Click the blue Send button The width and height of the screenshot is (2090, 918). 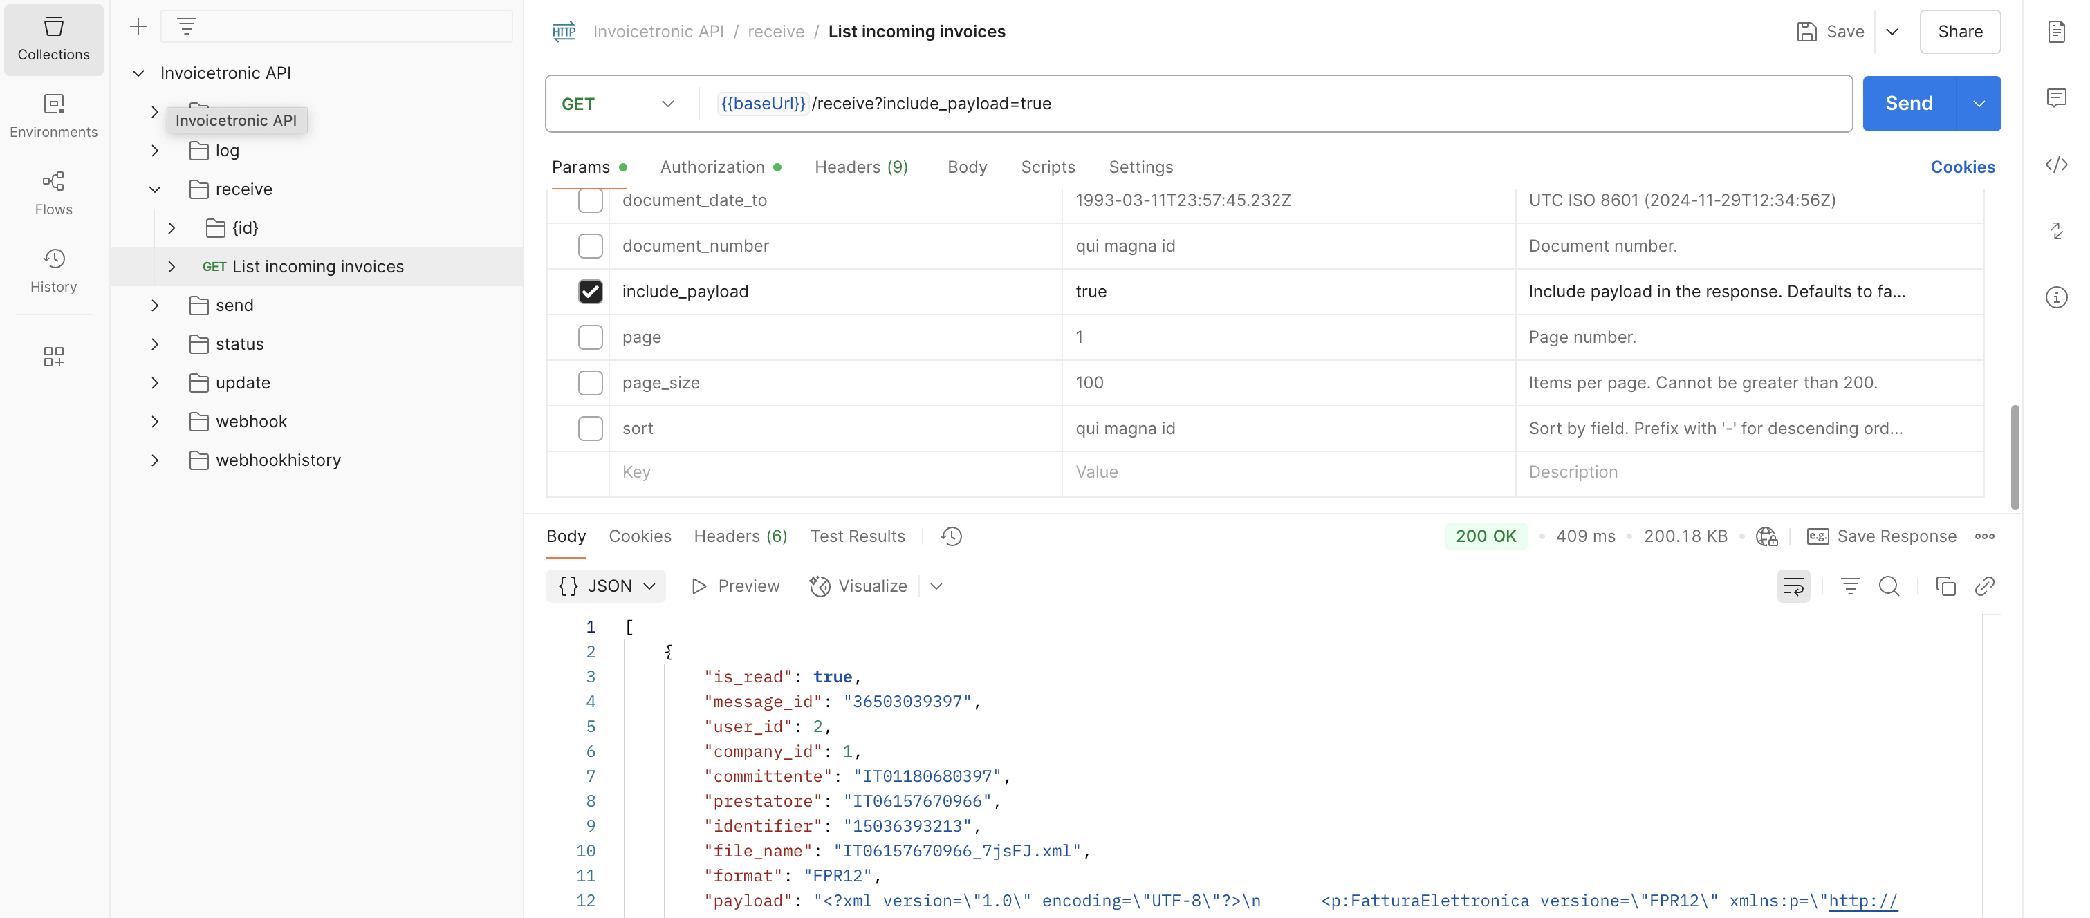[x=1908, y=104]
